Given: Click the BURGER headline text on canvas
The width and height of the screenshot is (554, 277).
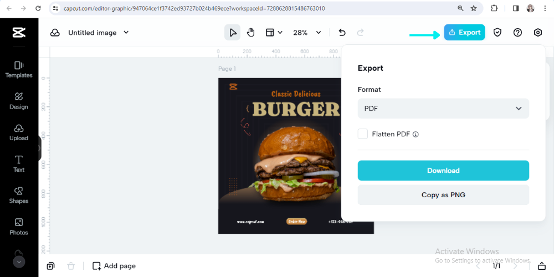Looking at the screenshot, I should [x=296, y=109].
